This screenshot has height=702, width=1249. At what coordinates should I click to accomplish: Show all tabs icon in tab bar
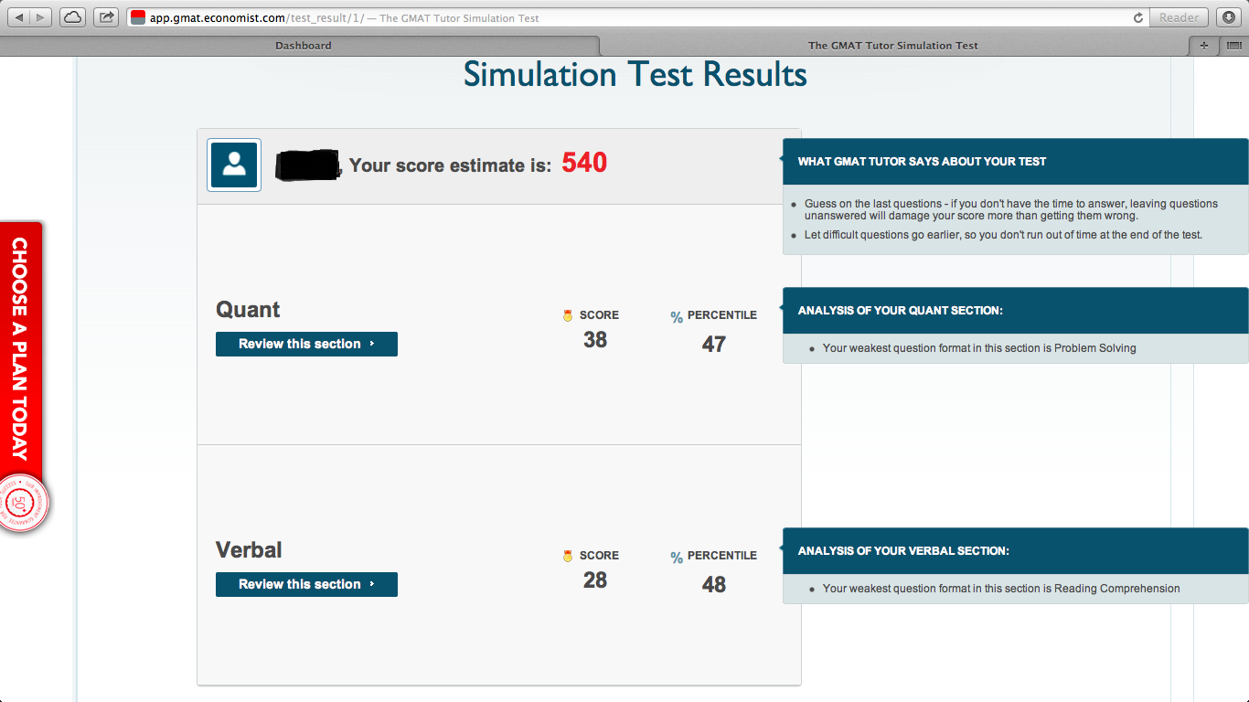coord(1233,45)
